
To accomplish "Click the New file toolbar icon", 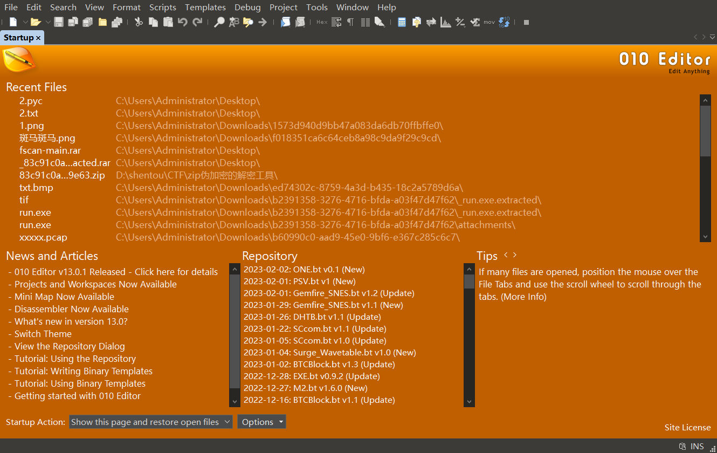I will click(x=13, y=22).
